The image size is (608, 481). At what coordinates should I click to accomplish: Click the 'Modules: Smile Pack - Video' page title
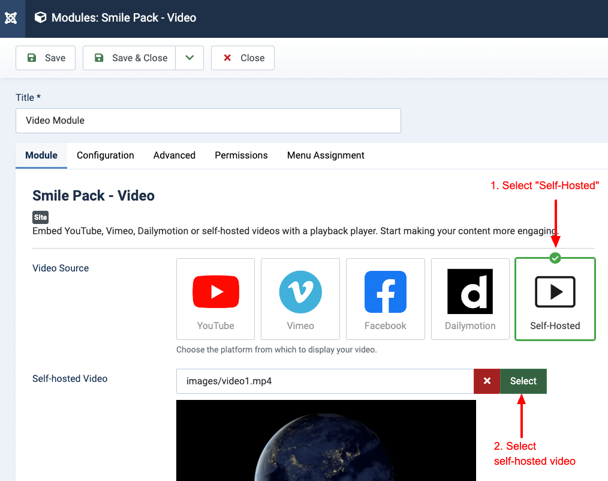[124, 17]
